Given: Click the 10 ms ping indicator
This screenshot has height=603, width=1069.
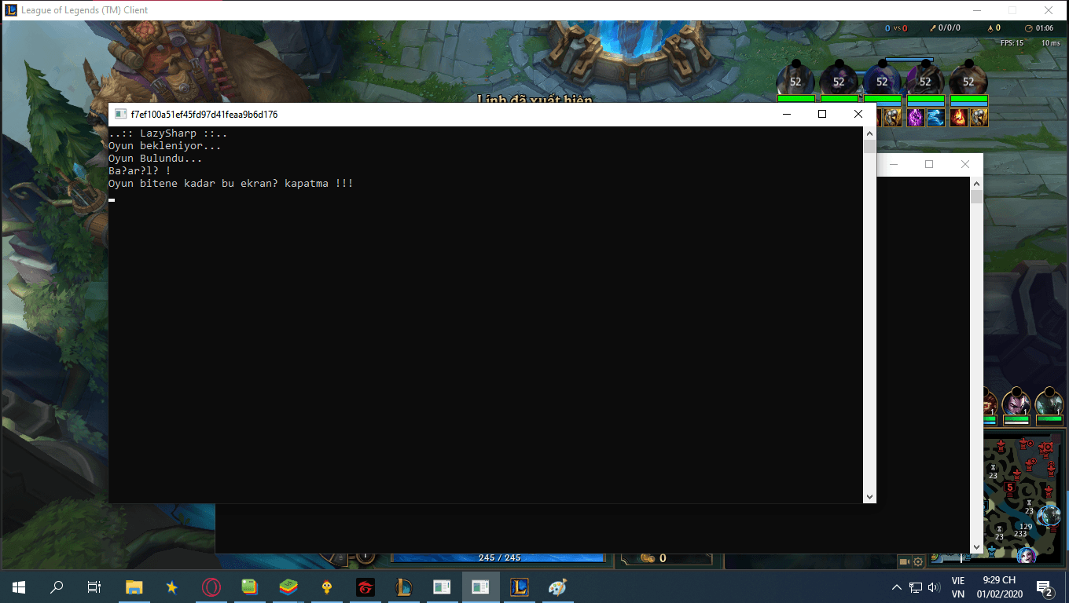Looking at the screenshot, I should [1050, 43].
